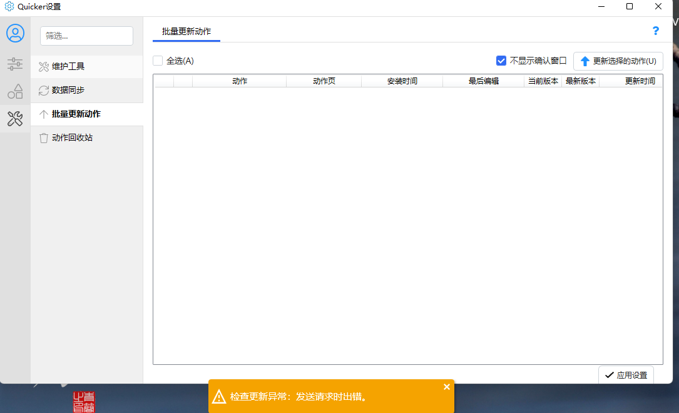This screenshot has width=679, height=413.
Task: Tick the 全选(A) checkbox
Action: 158,61
